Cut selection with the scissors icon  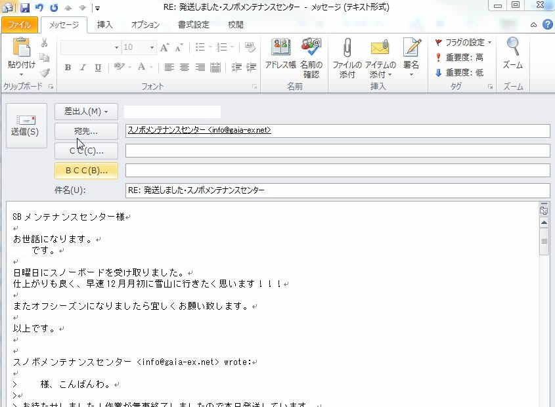point(44,43)
